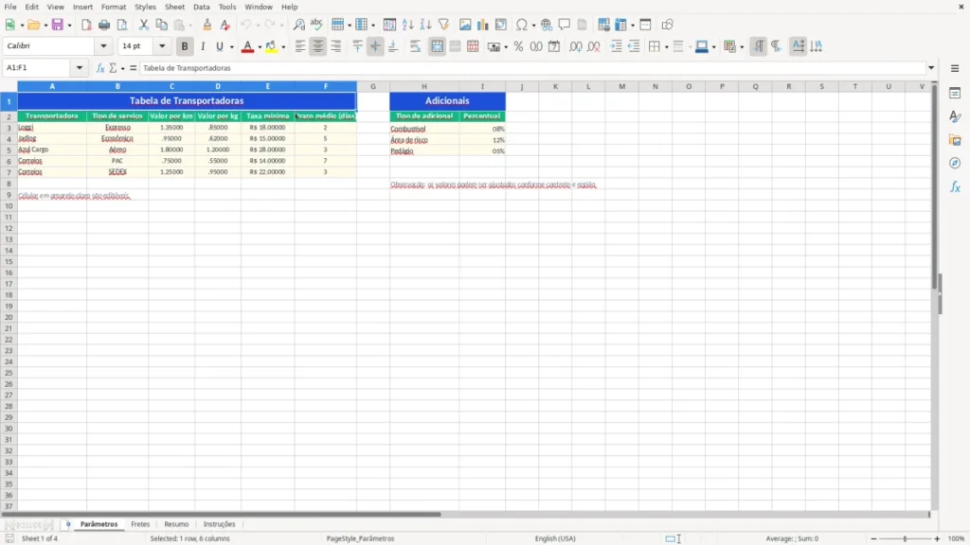Format as Date icon
Viewport: 970px width, 545px height.
point(554,46)
